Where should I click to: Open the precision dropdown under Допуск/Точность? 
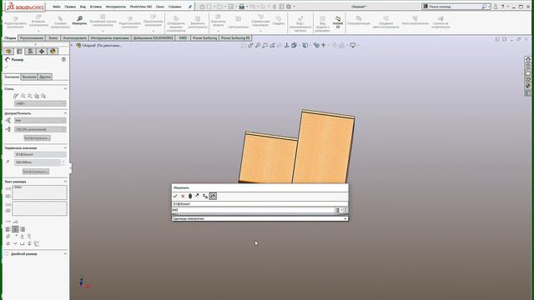pyautogui.click(x=40, y=129)
